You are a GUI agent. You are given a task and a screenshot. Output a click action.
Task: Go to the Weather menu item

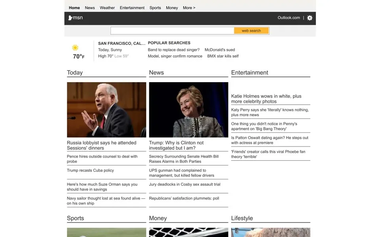pos(107,8)
